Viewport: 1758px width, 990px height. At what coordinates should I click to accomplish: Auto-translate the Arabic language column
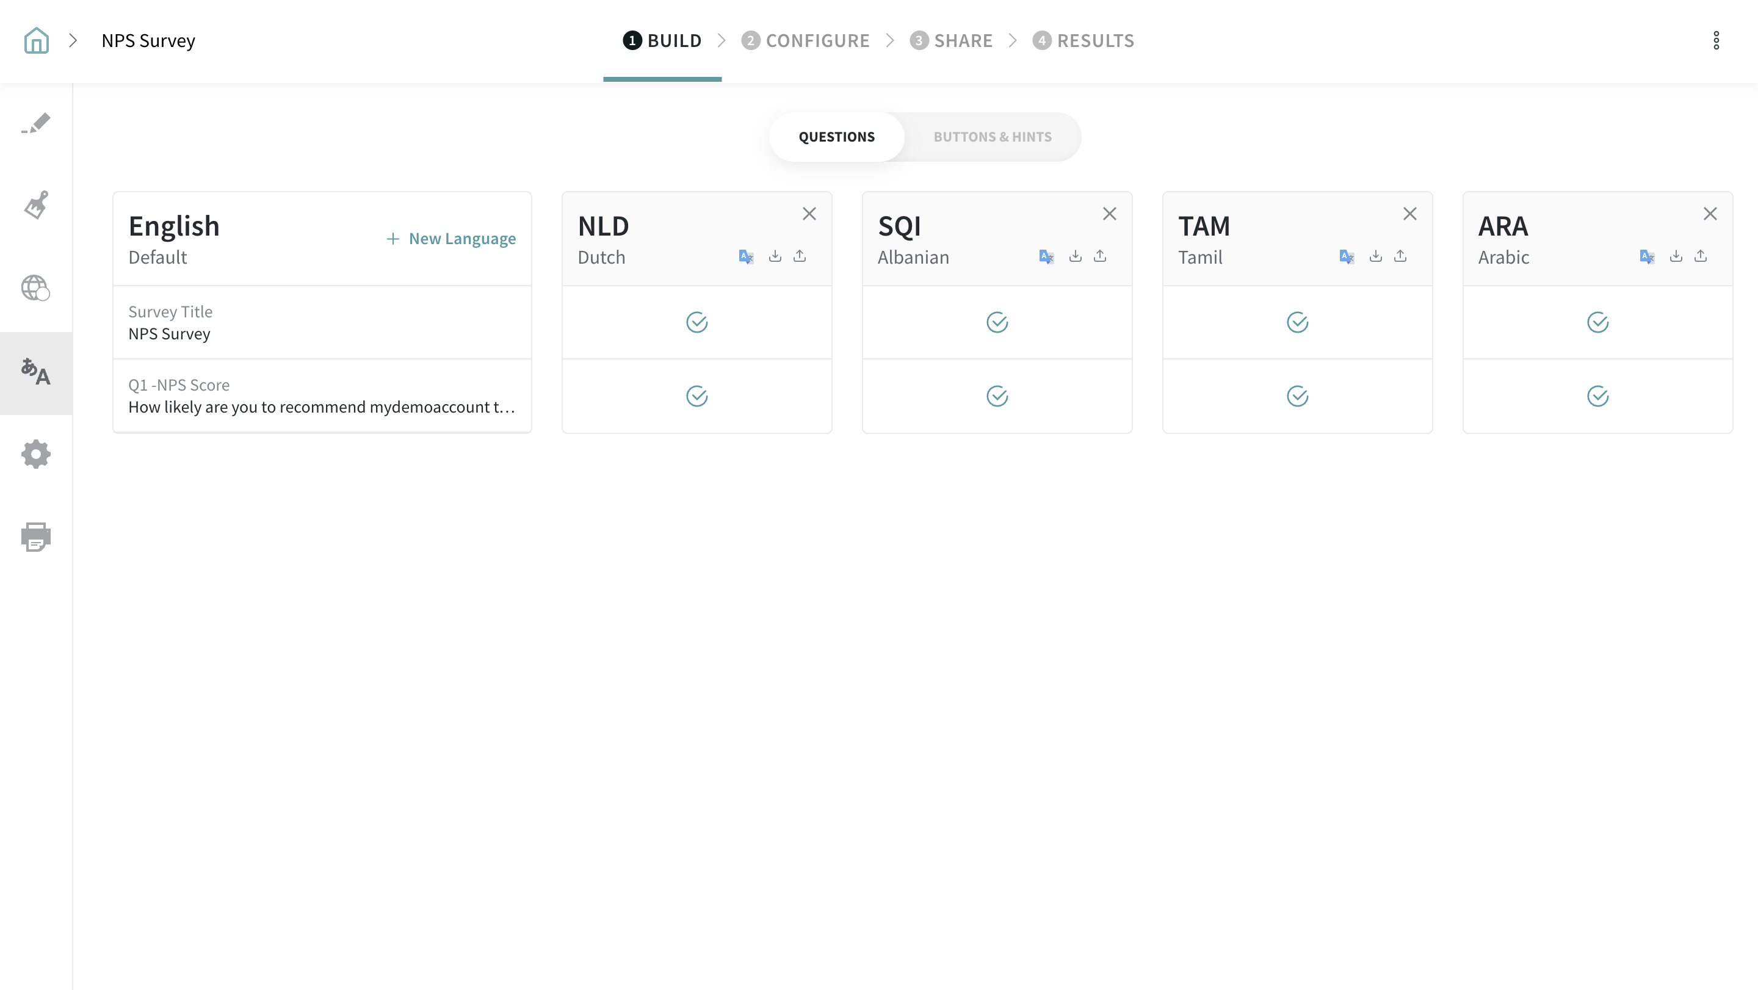pos(1647,256)
